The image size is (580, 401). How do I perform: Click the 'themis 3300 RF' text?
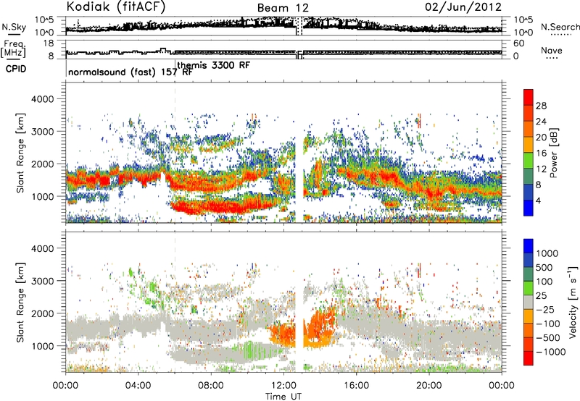point(213,65)
